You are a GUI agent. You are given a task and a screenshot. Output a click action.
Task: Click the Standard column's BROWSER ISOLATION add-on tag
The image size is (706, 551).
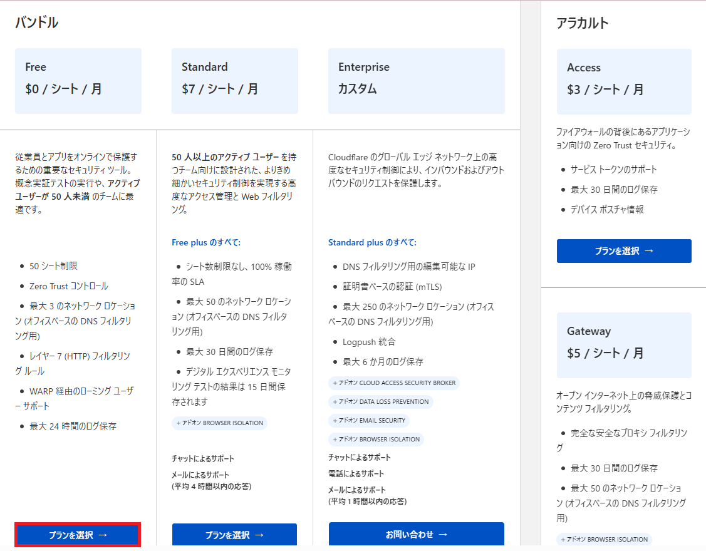coord(220,423)
